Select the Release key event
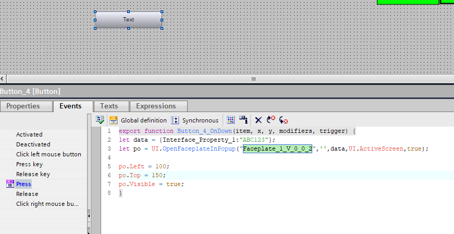This screenshot has height=234, width=454. [33, 174]
